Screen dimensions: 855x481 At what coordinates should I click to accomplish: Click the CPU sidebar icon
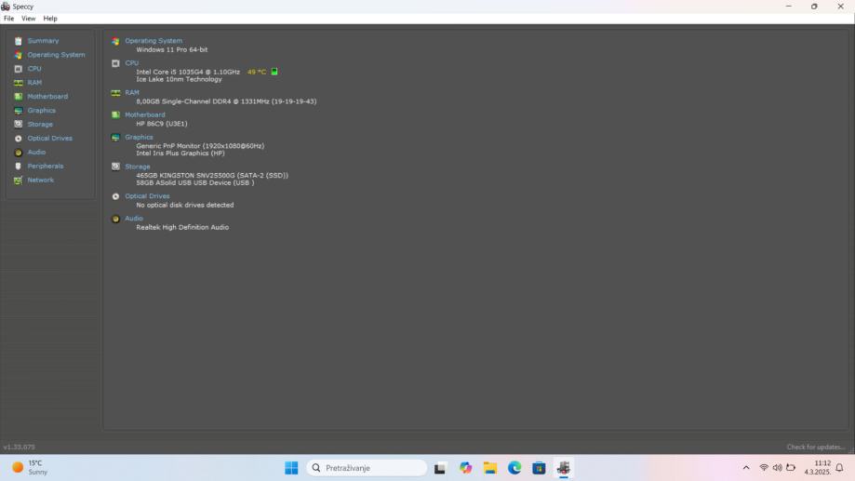(18, 69)
